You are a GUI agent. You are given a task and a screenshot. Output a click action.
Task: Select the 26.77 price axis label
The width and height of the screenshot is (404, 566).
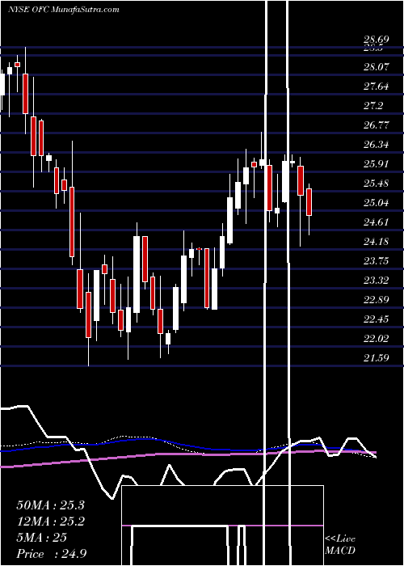[377, 125]
